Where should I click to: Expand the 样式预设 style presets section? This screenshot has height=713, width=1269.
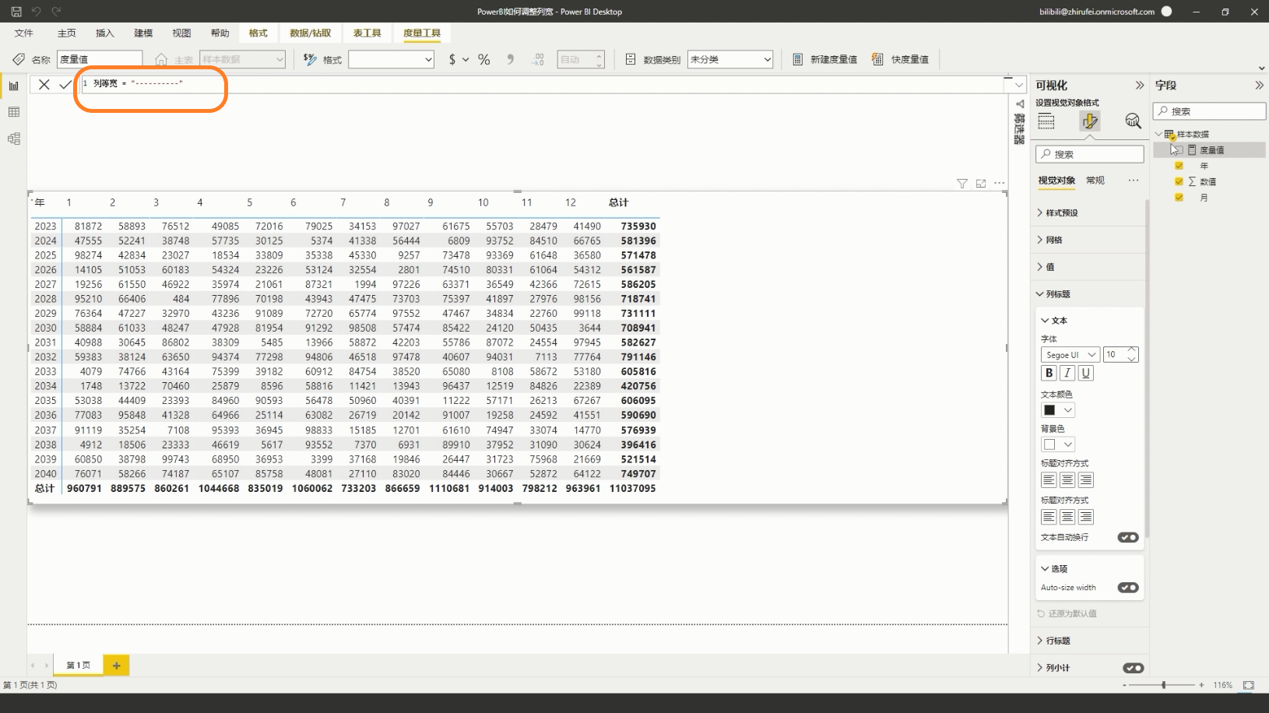[1057, 212]
